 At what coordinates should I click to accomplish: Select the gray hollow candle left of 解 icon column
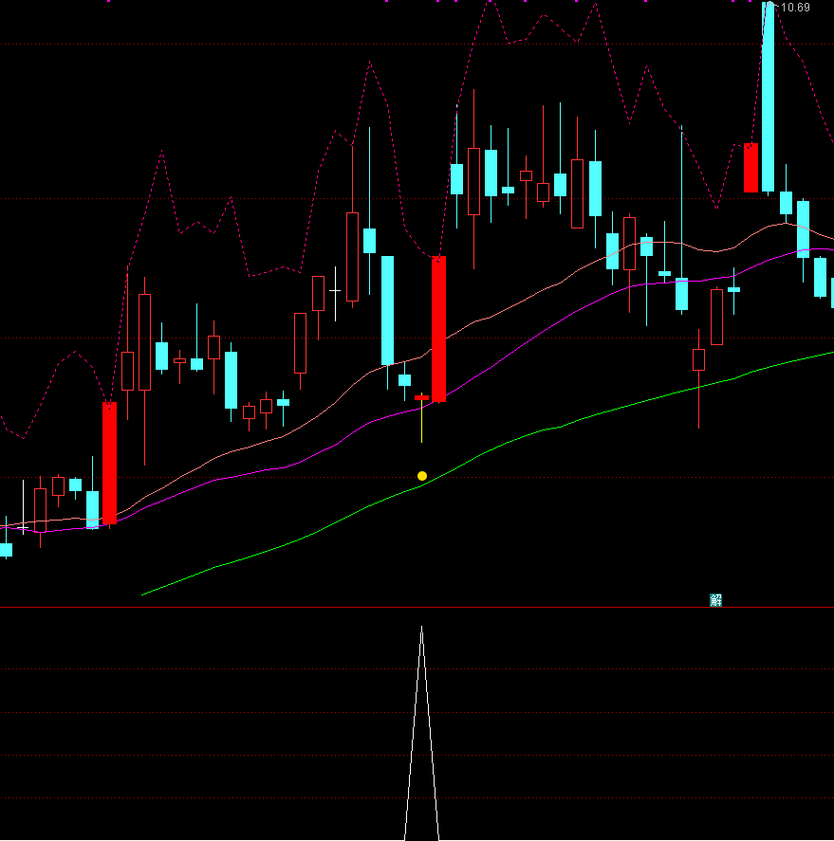(716, 317)
